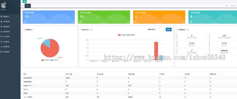Expand 订单管理 menu via its chevron

click(x=18, y=37)
